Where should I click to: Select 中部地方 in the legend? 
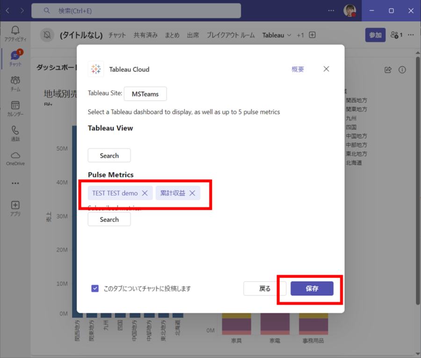point(356,145)
